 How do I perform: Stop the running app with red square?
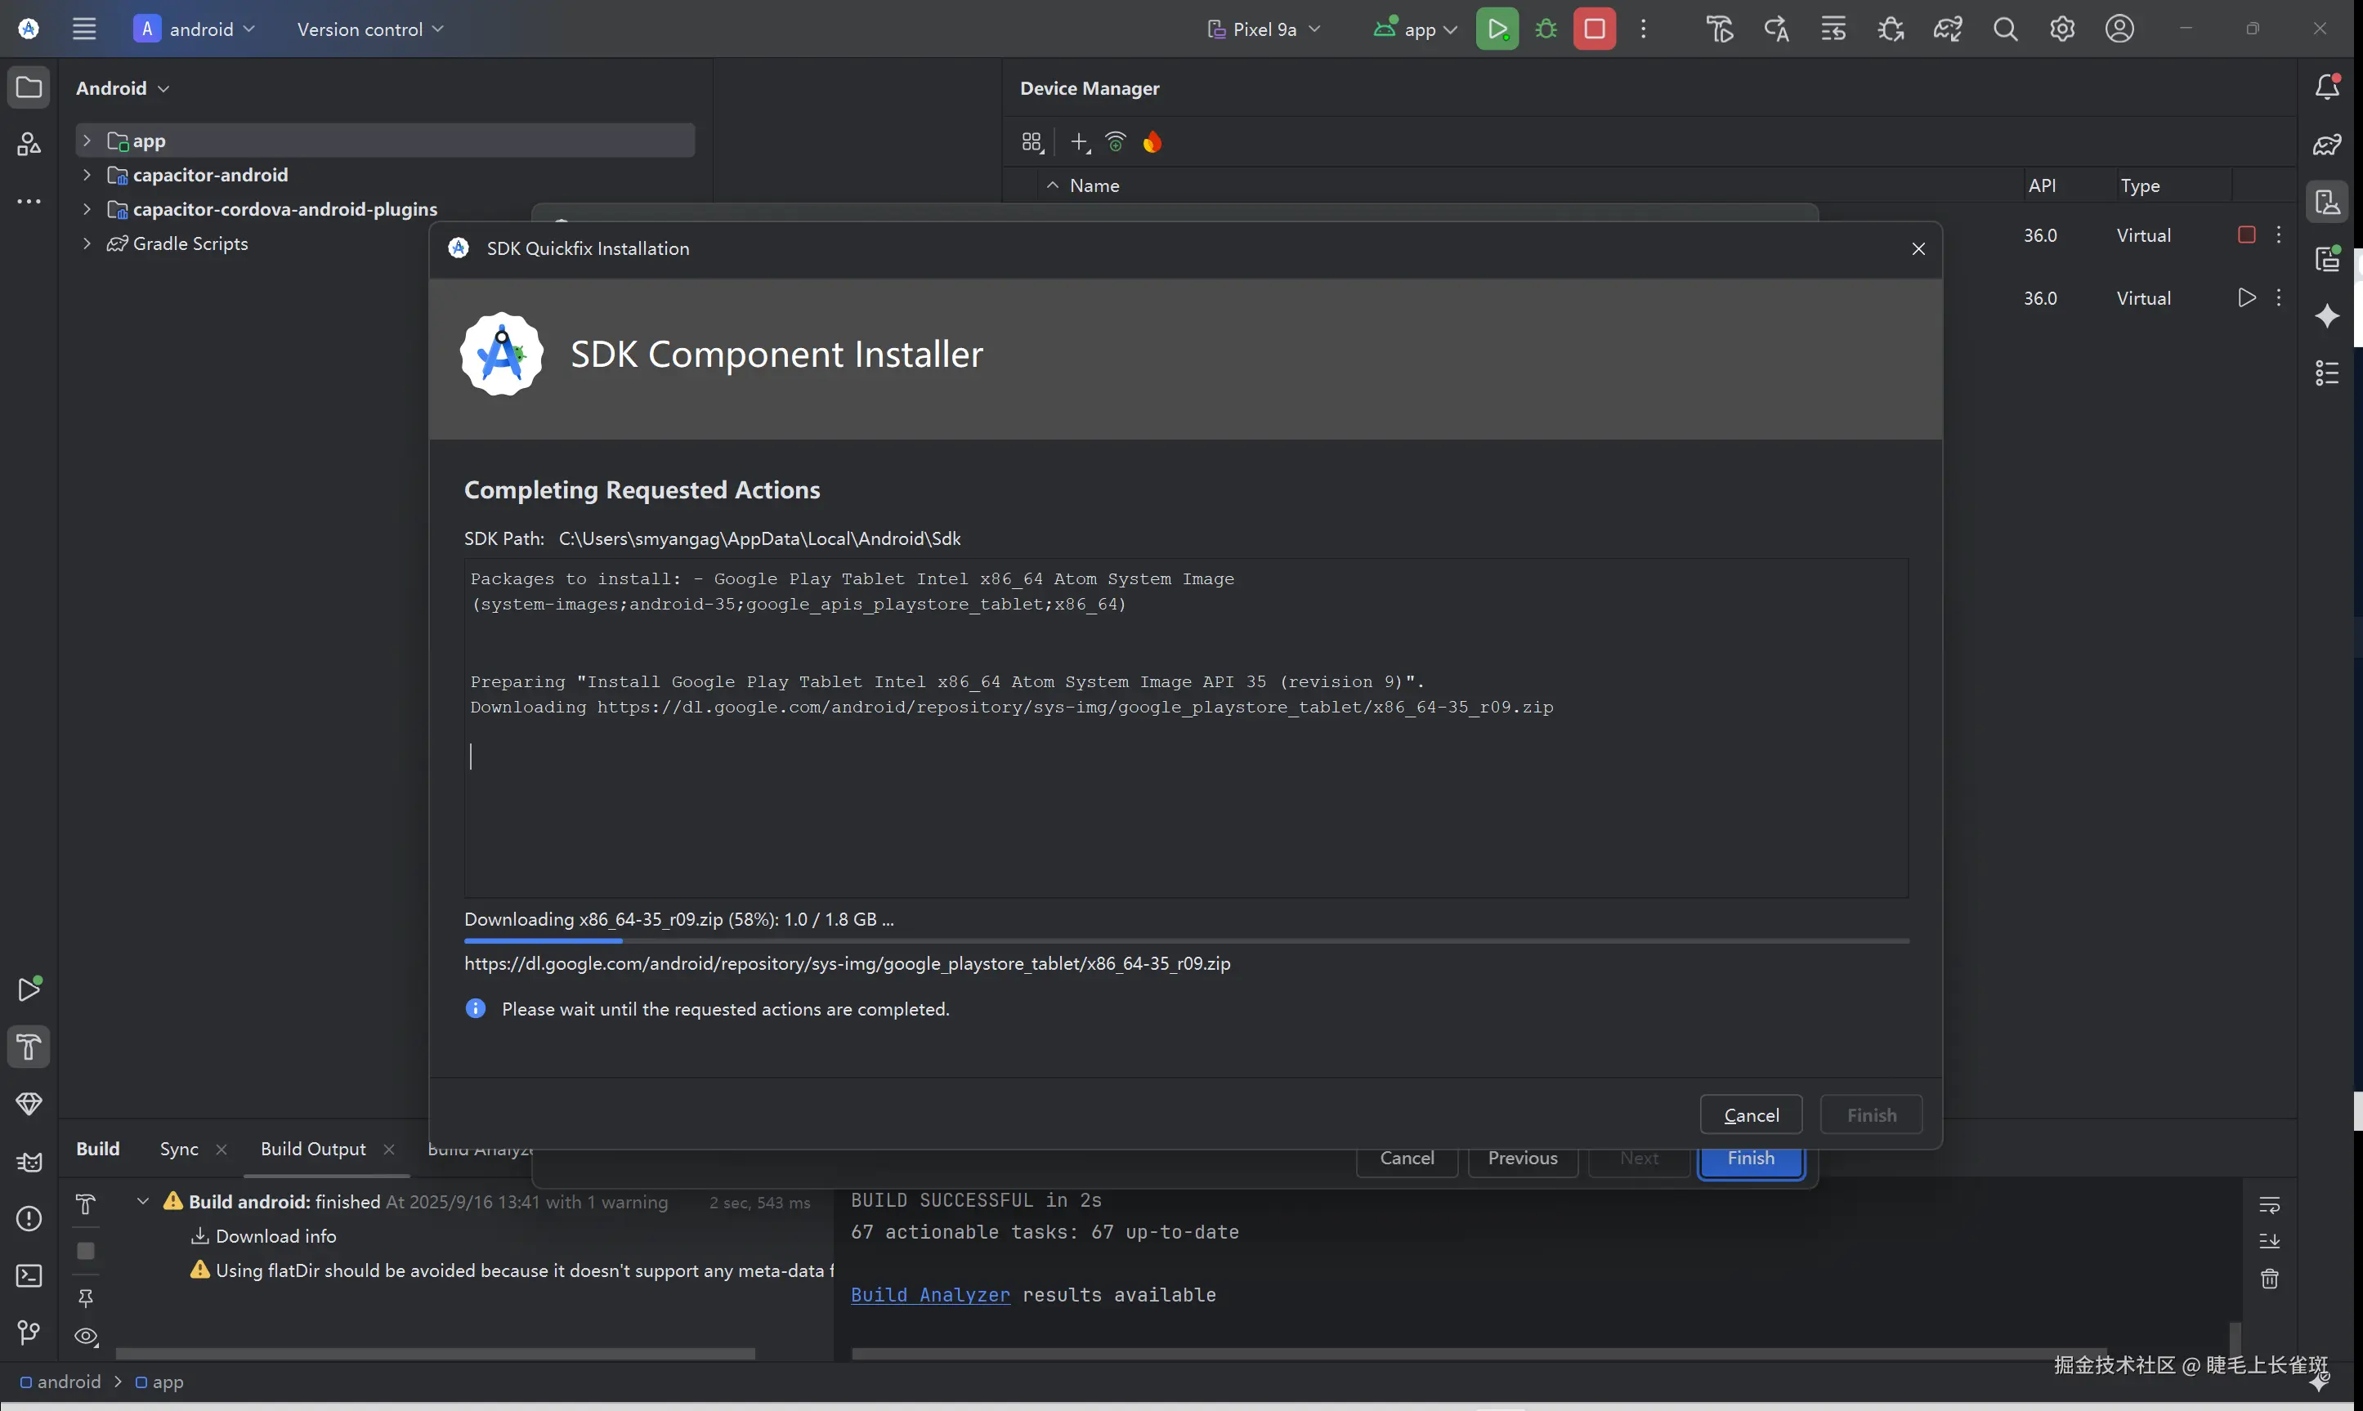pyautogui.click(x=1595, y=29)
